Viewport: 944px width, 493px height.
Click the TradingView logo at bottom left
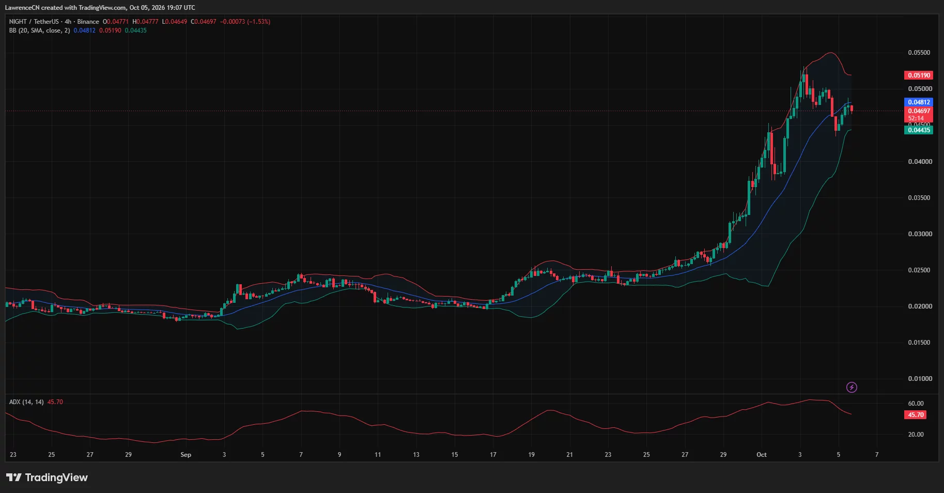[x=47, y=477]
